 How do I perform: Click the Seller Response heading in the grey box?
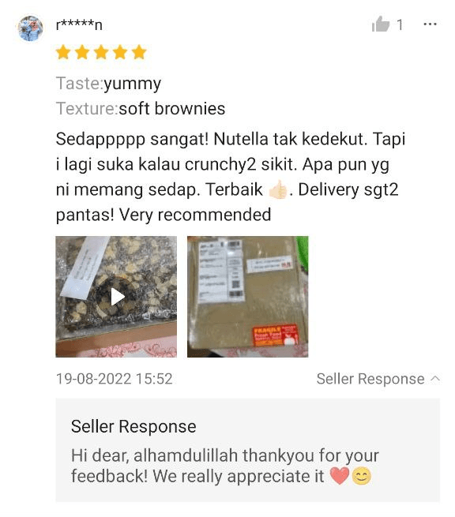coord(133,426)
